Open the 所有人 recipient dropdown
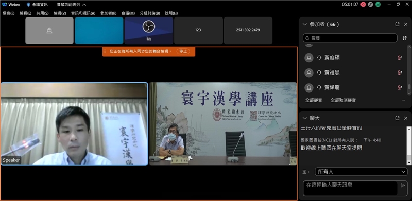Image resolution: width=412 pixels, height=201 pixels. [361, 172]
